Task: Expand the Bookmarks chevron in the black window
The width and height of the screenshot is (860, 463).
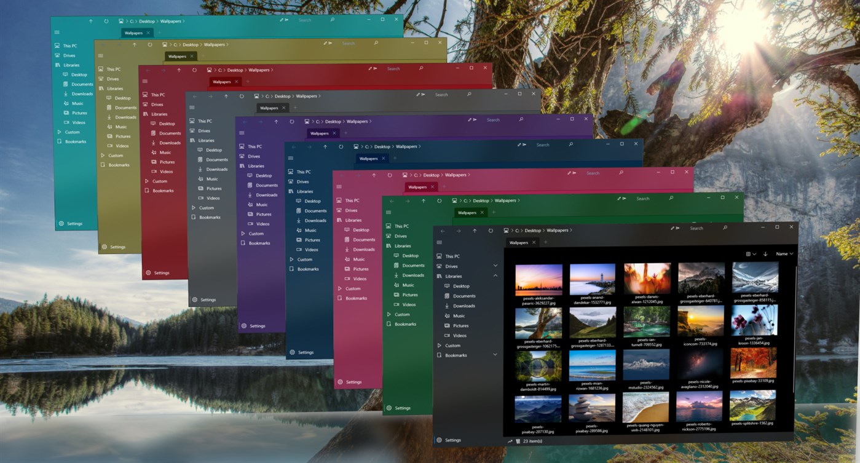Action: pos(495,355)
